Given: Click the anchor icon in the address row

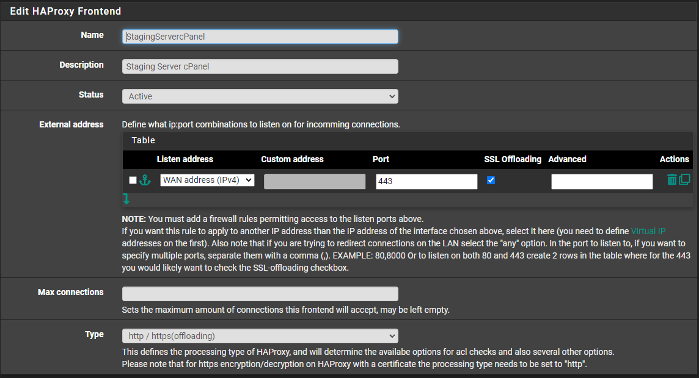Looking at the screenshot, I should 145,180.
